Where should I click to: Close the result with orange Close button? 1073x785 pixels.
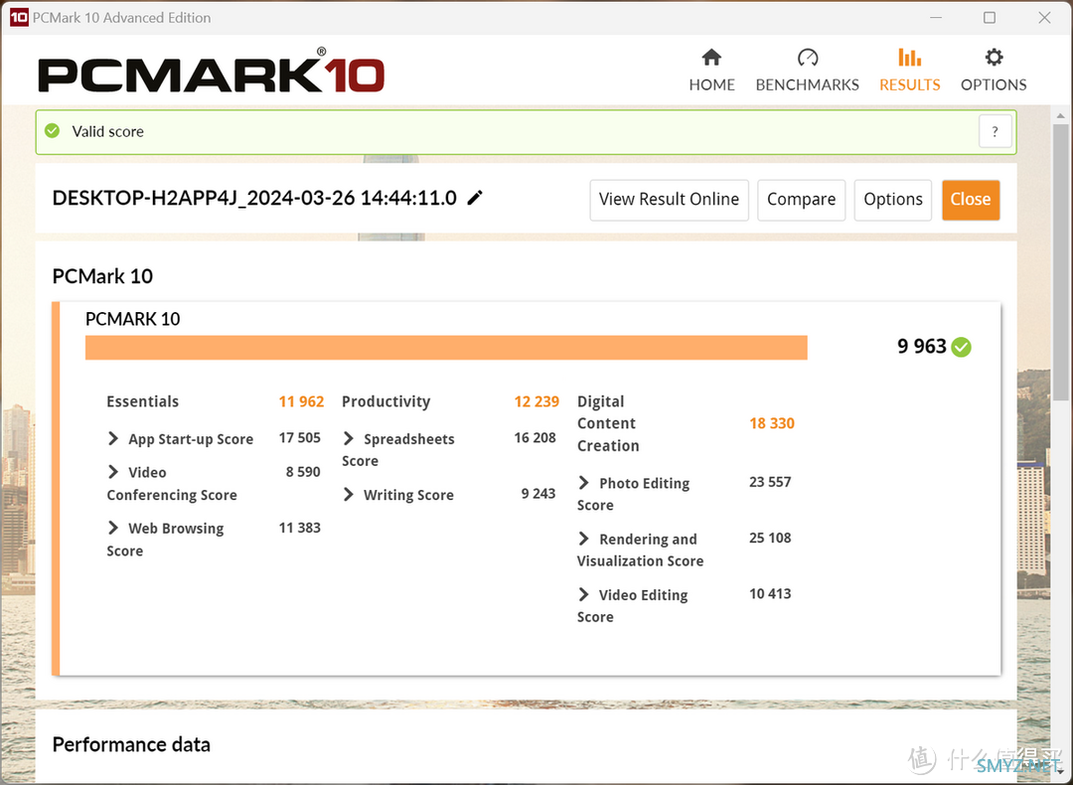[x=971, y=200]
